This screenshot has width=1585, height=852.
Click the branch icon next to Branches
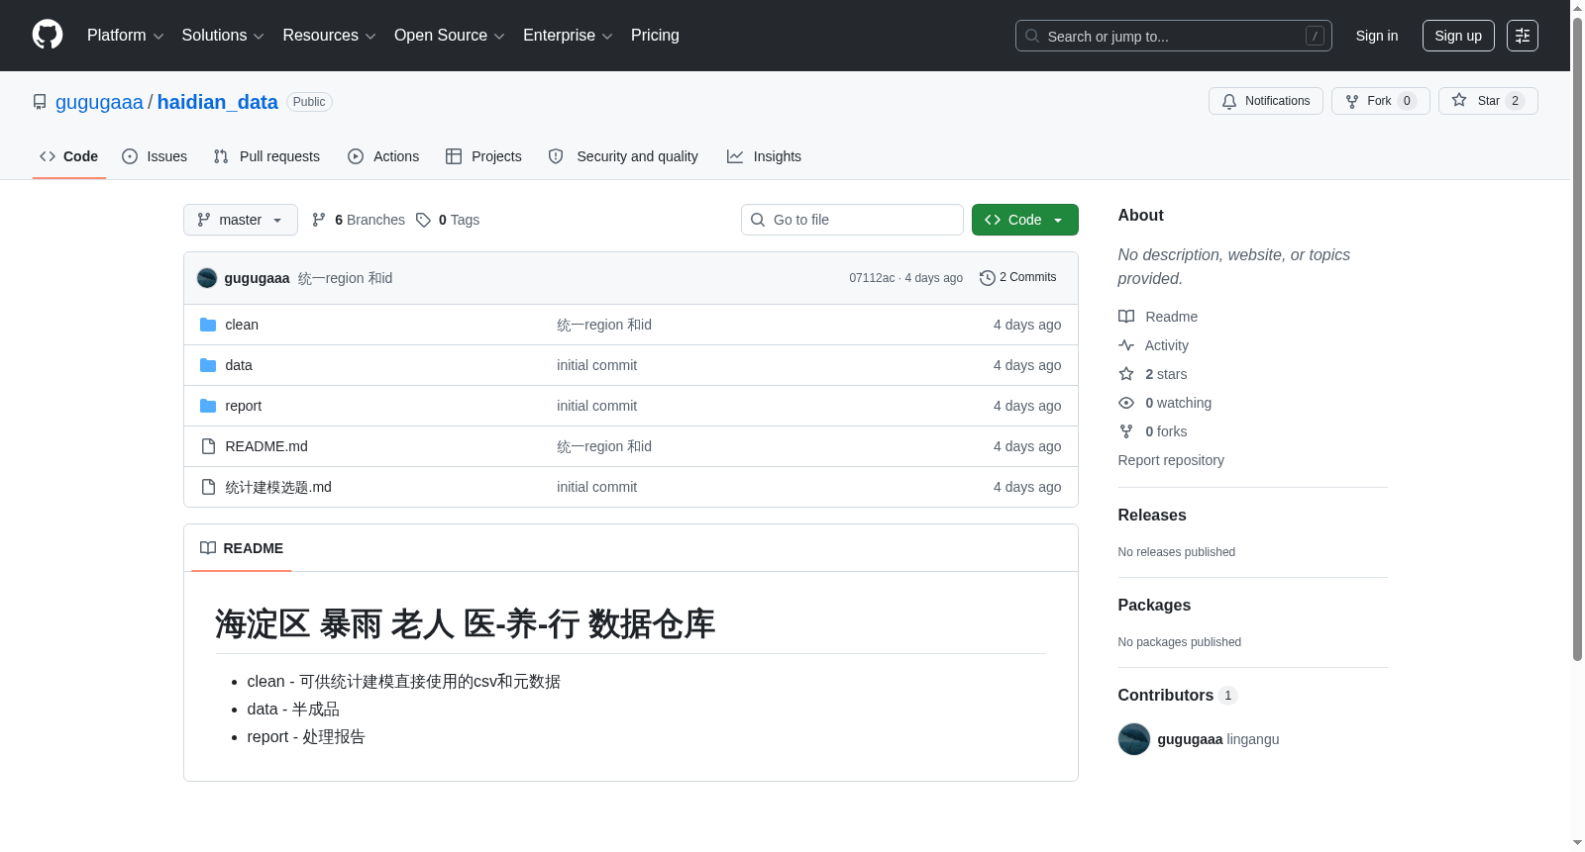[x=319, y=220]
